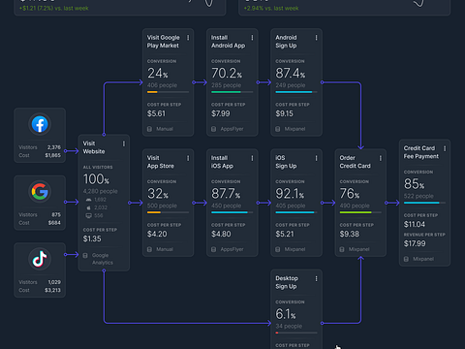This screenshot has height=349, width=465.
Task: Open Desktop Sign Up three-dot menu
Action: tap(316, 278)
